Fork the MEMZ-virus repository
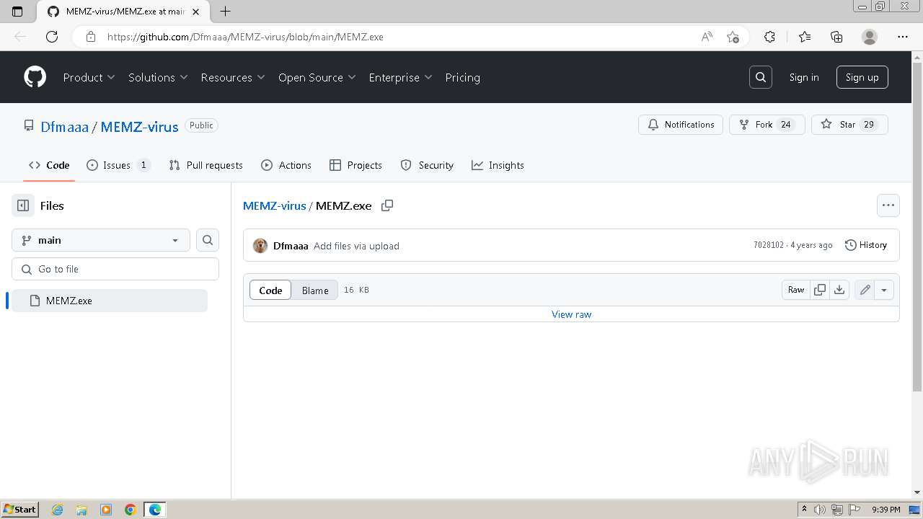Viewport: 923px width, 519px height. (767, 125)
